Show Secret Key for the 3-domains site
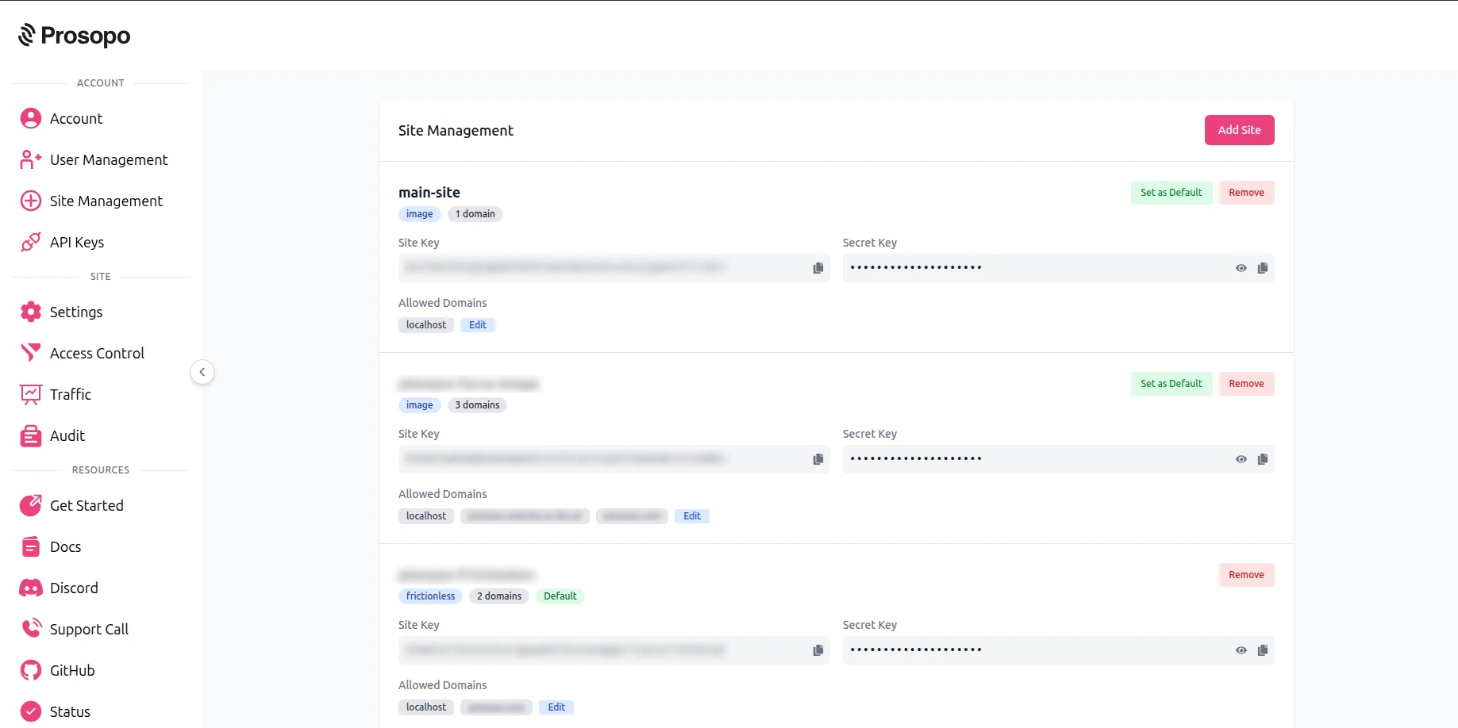Image resolution: width=1458 pixels, height=728 pixels. 1241,459
